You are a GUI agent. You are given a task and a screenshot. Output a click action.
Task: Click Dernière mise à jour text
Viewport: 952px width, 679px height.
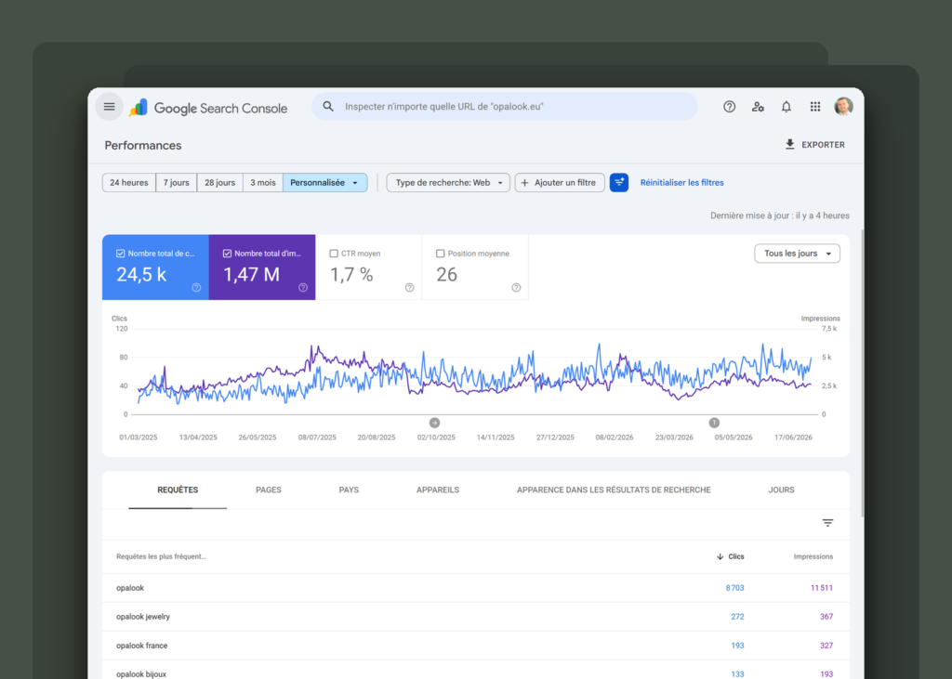point(780,215)
